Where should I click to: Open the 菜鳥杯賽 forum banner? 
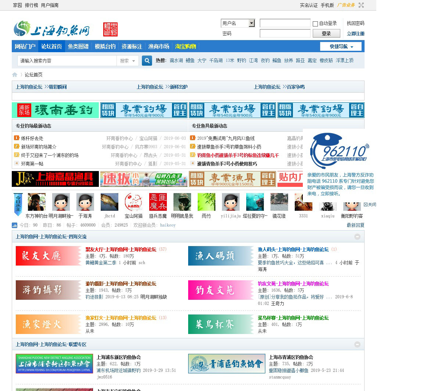[x=221, y=324]
